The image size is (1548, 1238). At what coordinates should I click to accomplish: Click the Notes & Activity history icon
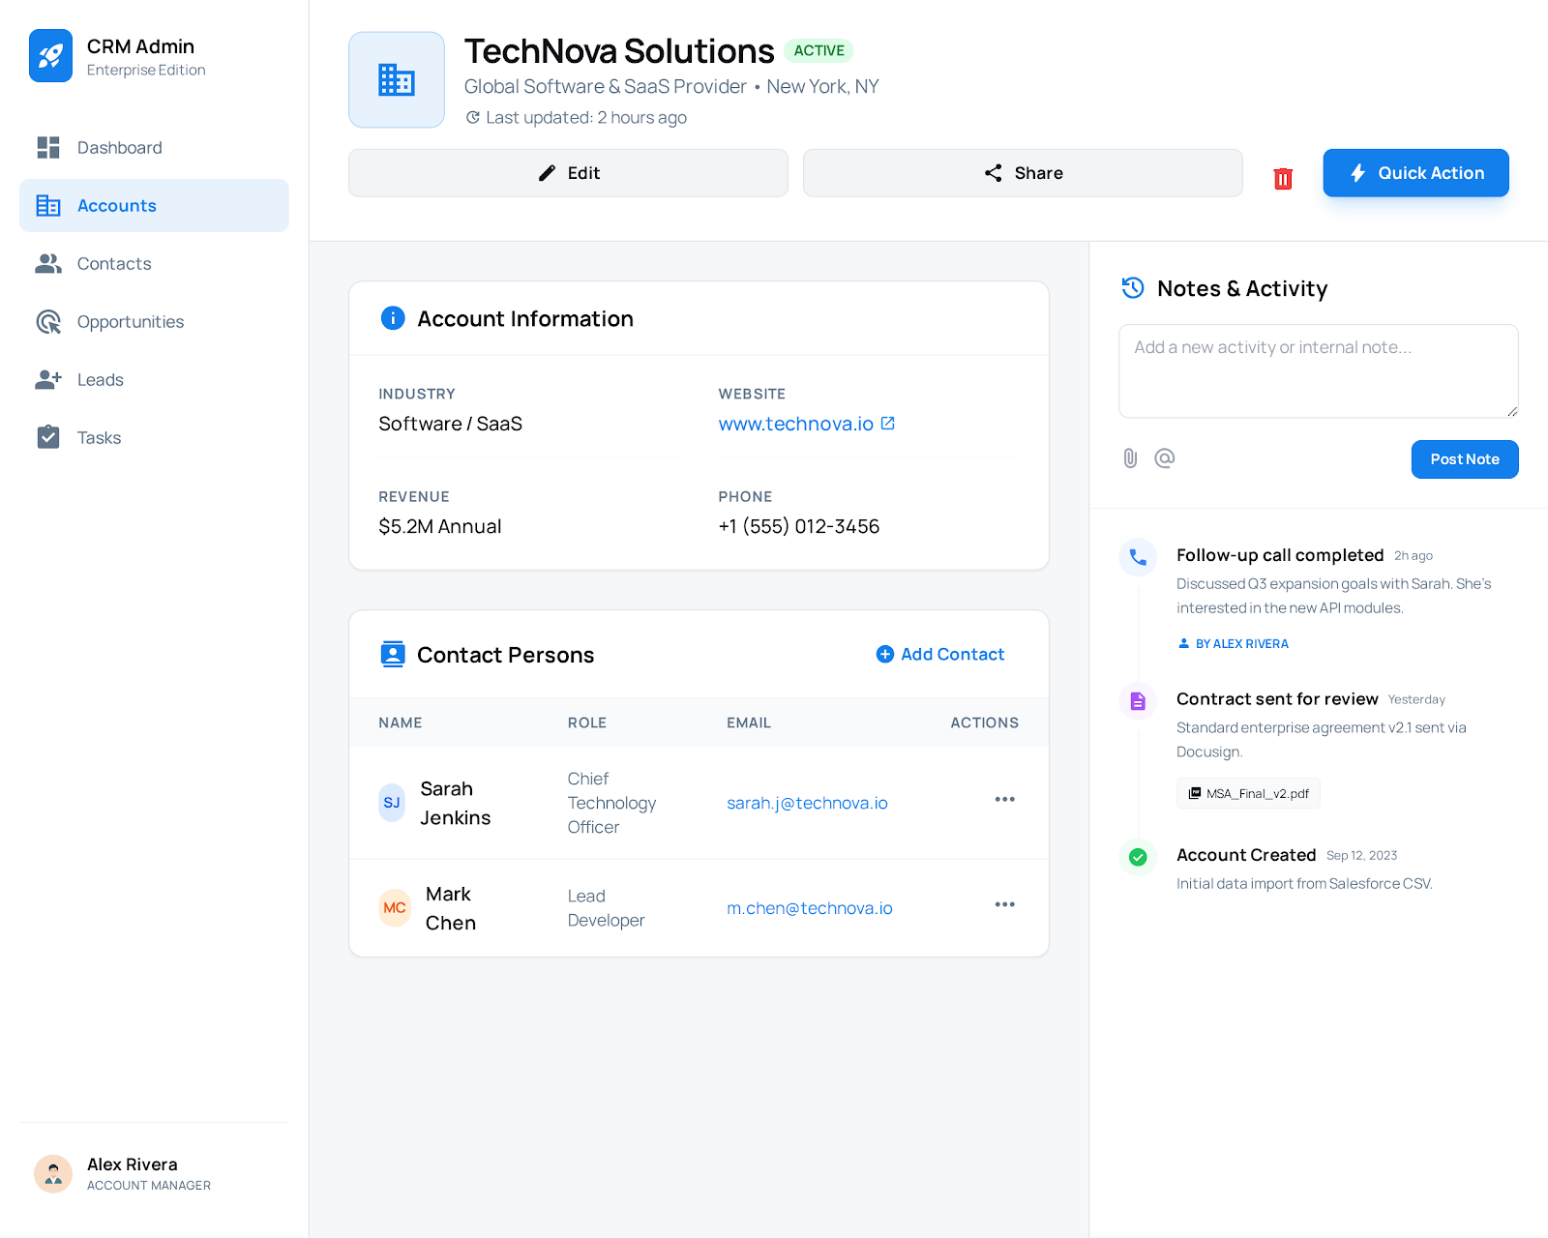1133,287
